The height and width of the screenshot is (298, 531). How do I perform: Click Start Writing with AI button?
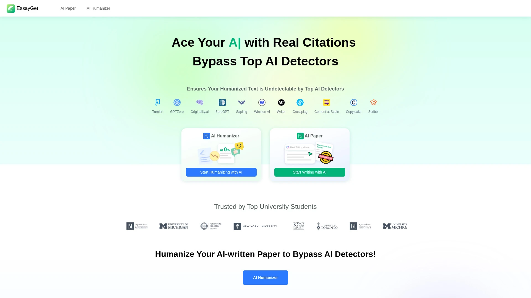tap(310, 172)
